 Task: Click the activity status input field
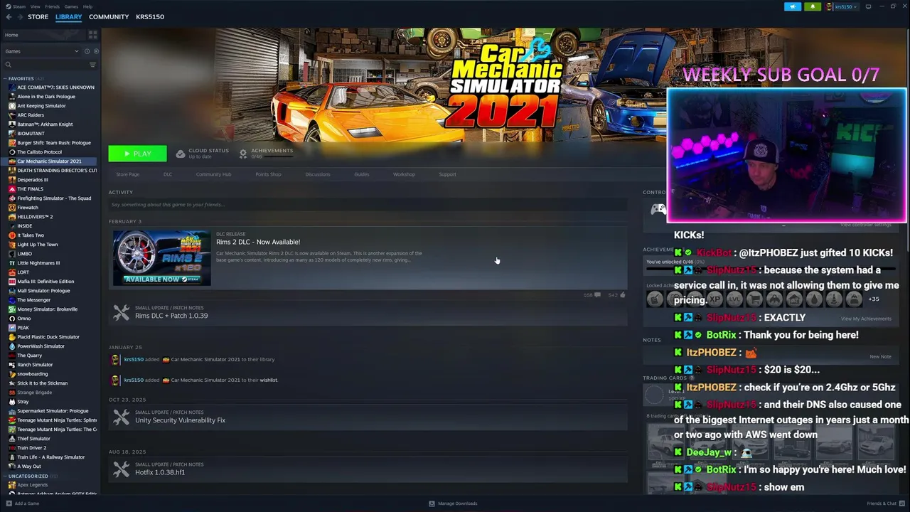[368, 205]
